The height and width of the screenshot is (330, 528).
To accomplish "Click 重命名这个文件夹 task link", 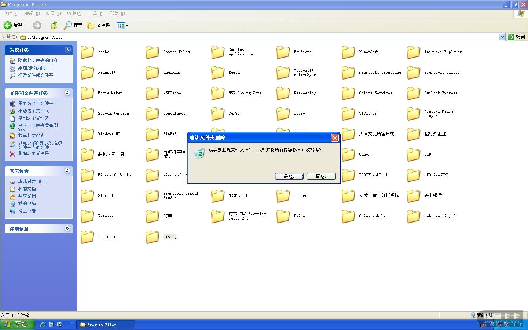I will click(36, 103).
